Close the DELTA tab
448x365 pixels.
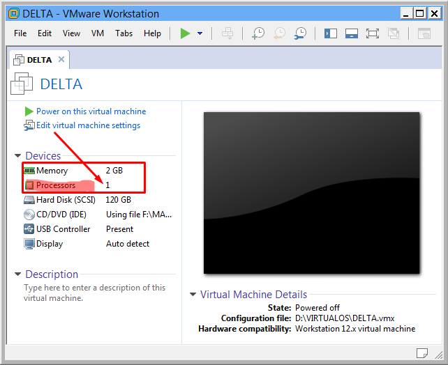click(61, 59)
